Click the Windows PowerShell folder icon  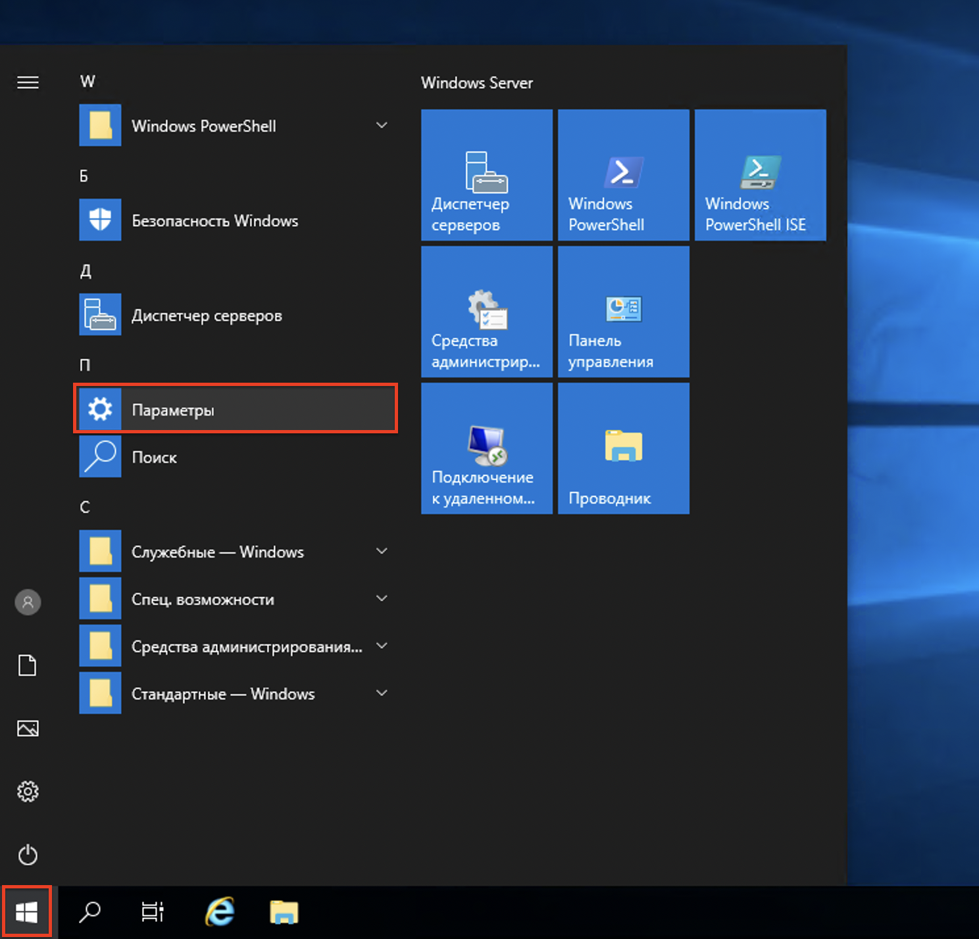click(100, 125)
